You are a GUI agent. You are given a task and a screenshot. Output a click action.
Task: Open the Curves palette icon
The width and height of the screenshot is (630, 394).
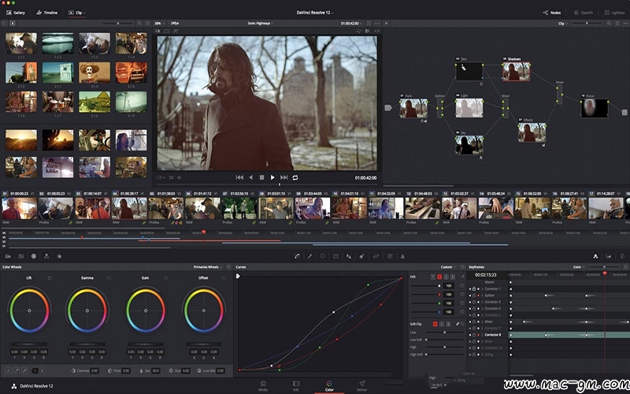click(297, 256)
